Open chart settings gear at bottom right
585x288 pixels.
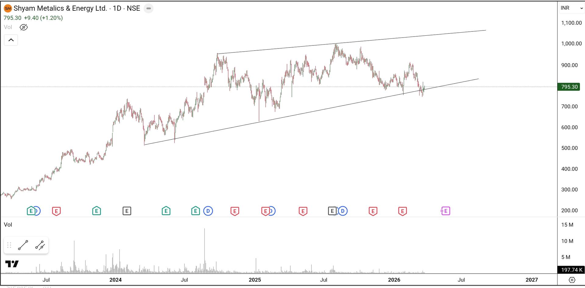click(x=572, y=280)
